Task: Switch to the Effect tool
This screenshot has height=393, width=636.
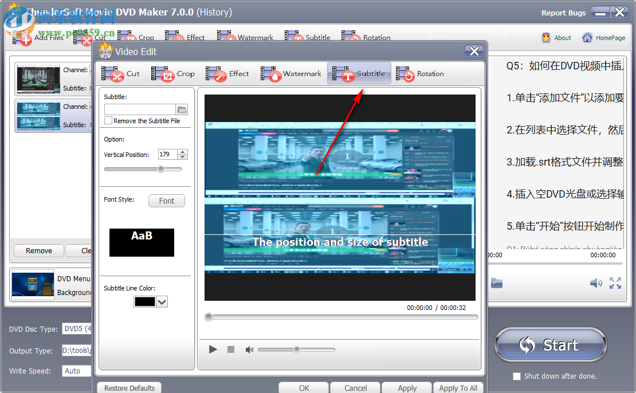Action: 229,73
